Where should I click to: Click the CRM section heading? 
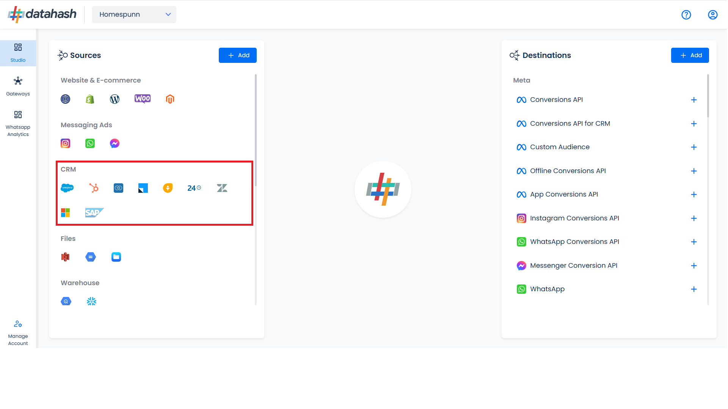coord(68,169)
